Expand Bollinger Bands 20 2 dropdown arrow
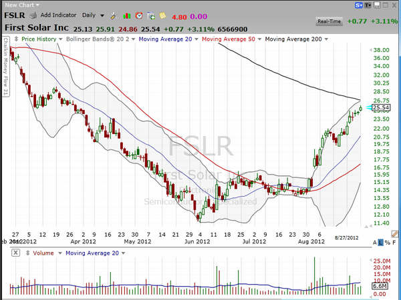The image size is (401, 300). coord(134,39)
